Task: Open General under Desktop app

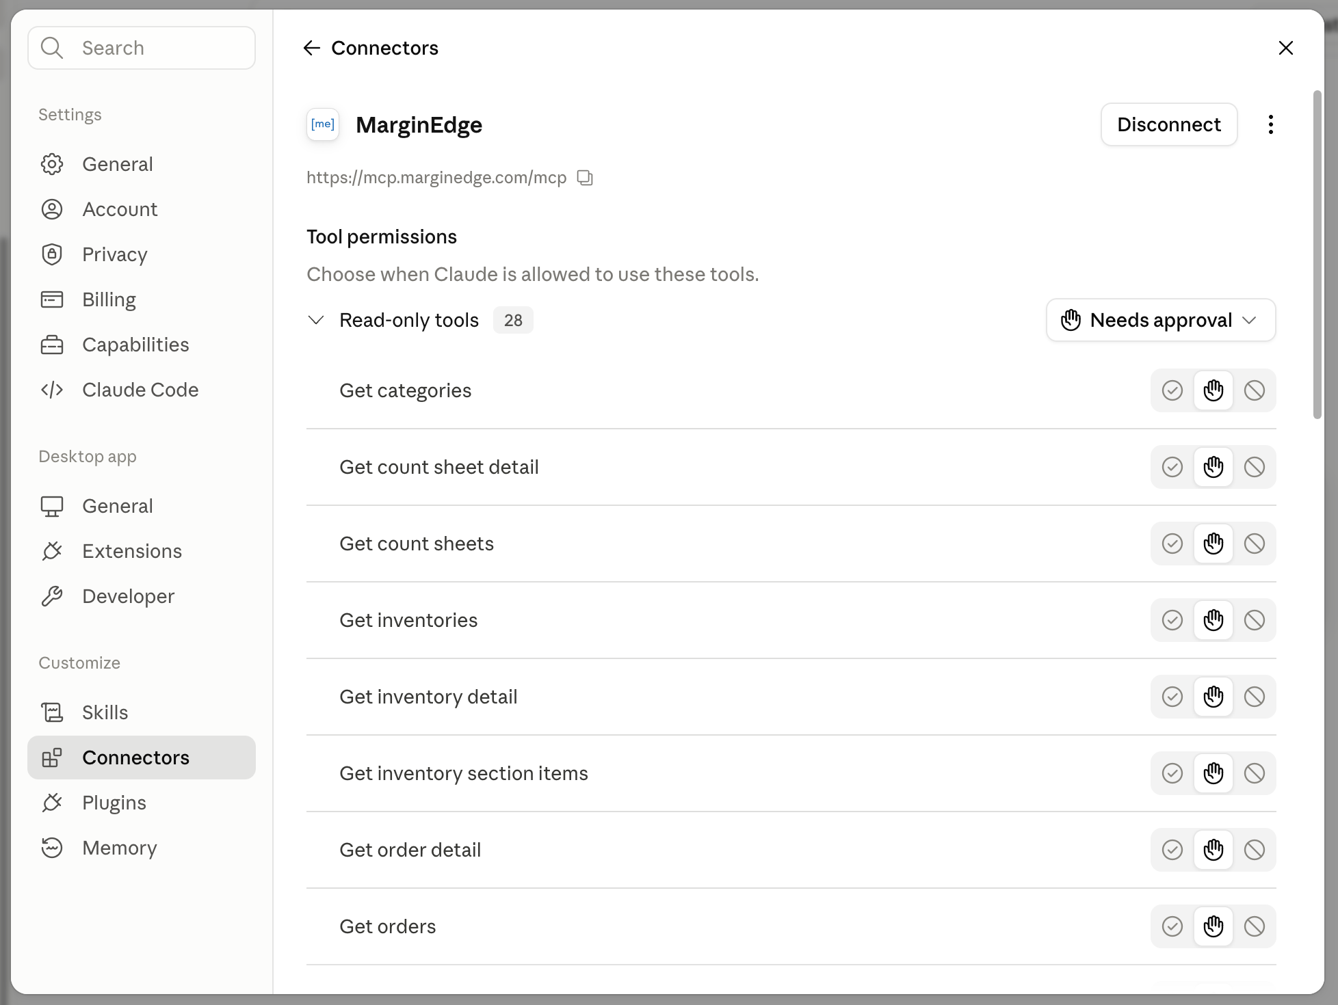Action: 142,506
